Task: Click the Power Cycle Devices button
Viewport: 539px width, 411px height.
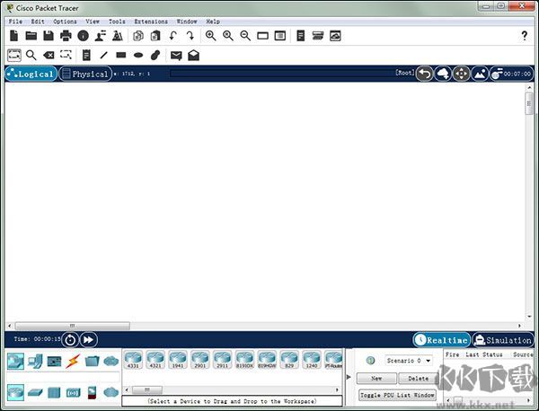Action: tap(70, 340)
